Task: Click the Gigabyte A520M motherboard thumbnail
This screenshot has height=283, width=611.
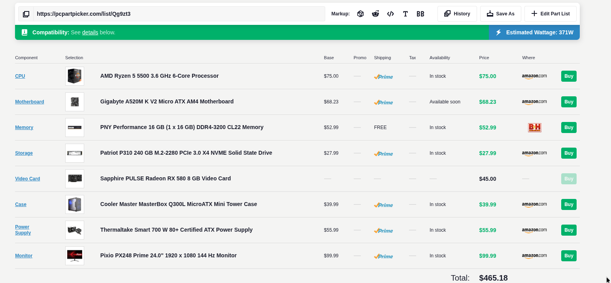Action: 75,102
